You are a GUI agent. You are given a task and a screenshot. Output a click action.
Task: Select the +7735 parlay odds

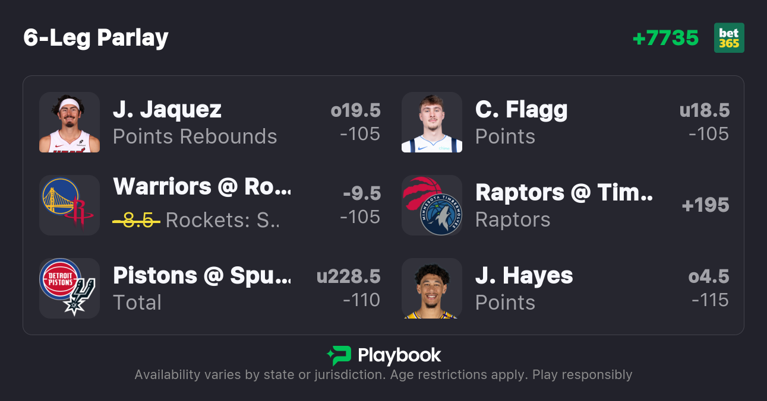tap(665, 38)
